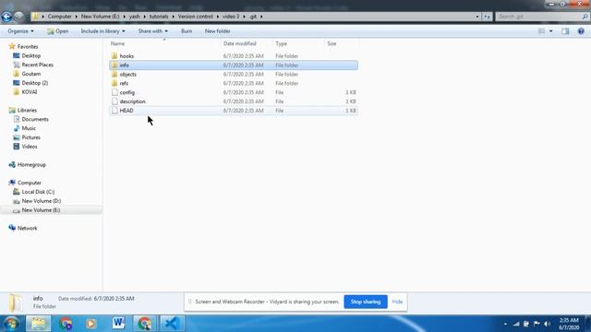The height and width of the screenshot is (332, 591).
Task: Select Recent Places in Favorites
Action: (x=37, y=65)
